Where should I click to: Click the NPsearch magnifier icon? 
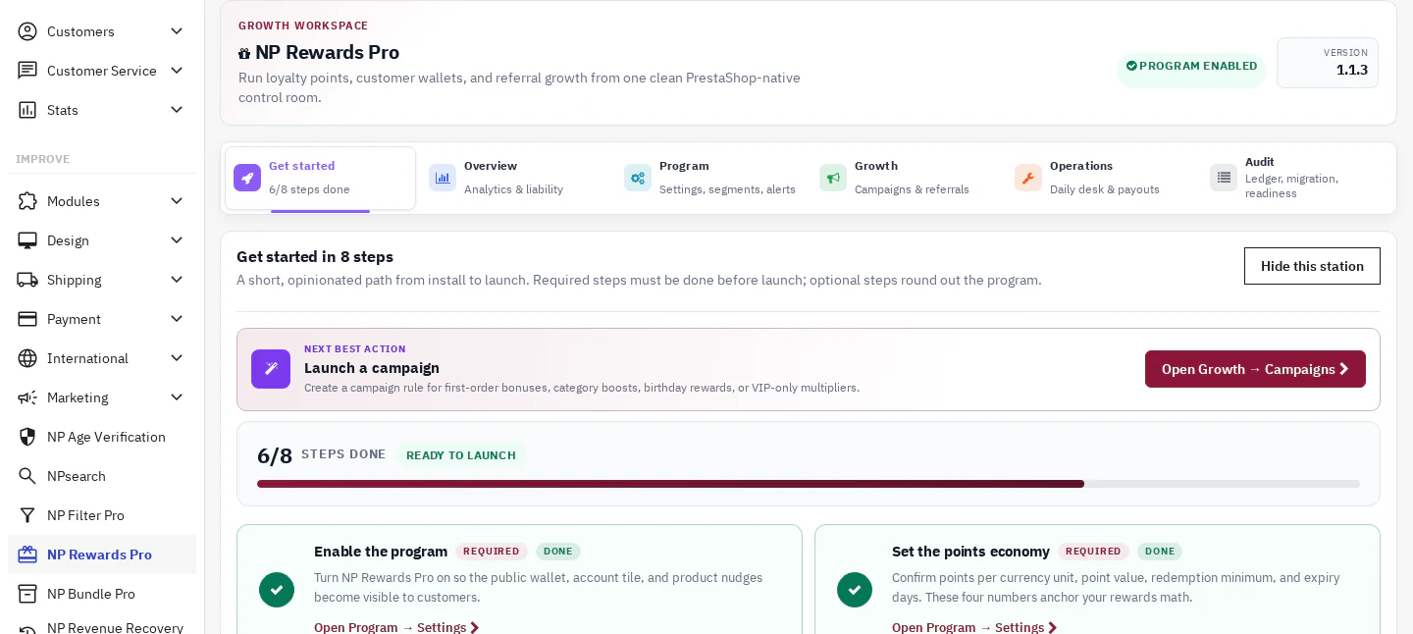point(27,476)
